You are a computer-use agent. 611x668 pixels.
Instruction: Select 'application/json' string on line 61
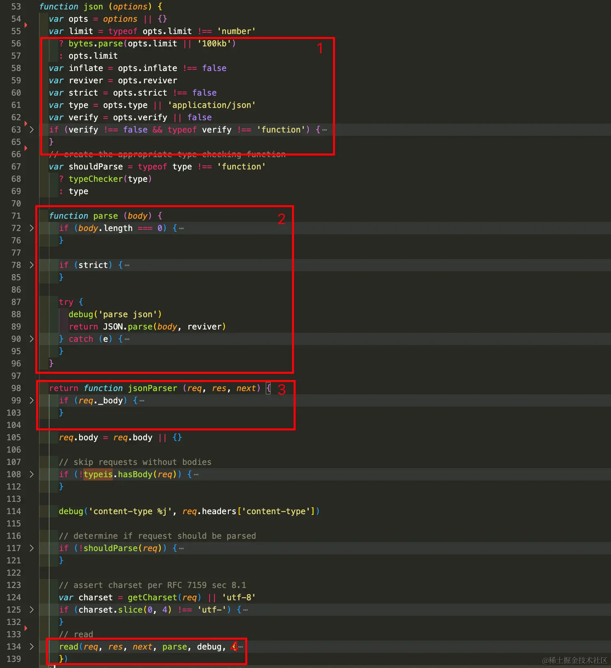(x=212, y=105)
